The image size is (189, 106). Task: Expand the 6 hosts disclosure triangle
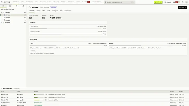(x=30, y=51)
